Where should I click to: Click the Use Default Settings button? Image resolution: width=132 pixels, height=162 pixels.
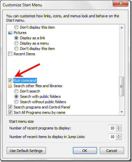(x=26, y=151)
